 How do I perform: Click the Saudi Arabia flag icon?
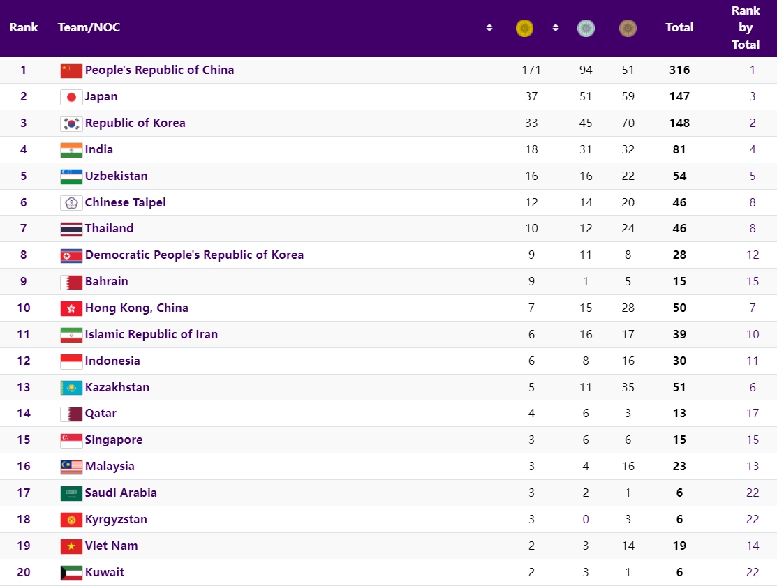[71, 493]
